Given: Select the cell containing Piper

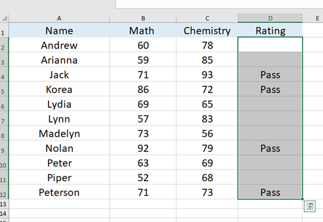Looking at the screenshot, I should (59, 177).
